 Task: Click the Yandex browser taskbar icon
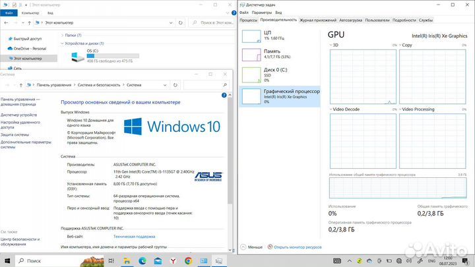pos(173,260)
